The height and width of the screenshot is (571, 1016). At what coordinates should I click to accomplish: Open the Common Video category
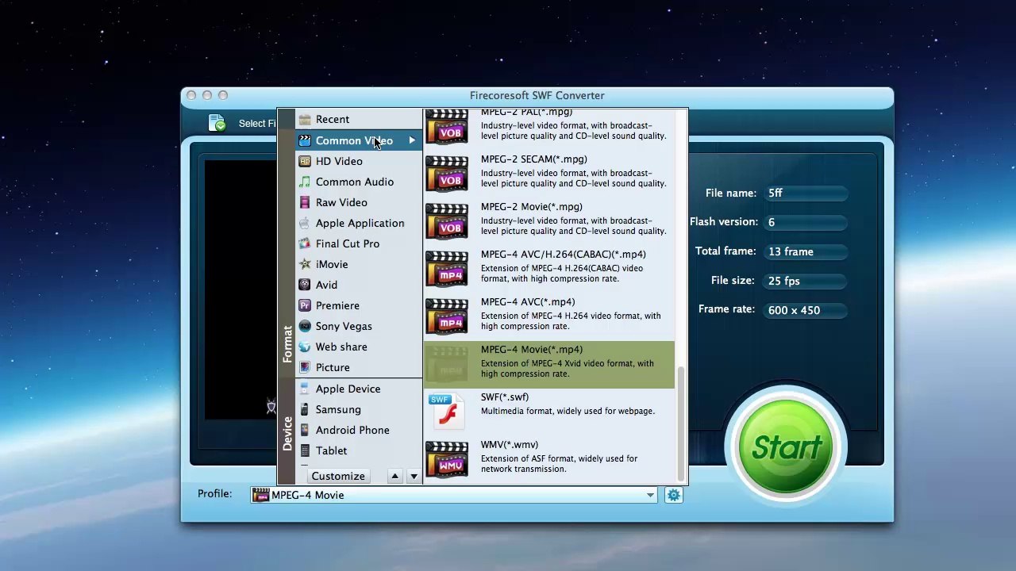coord(359,140)
